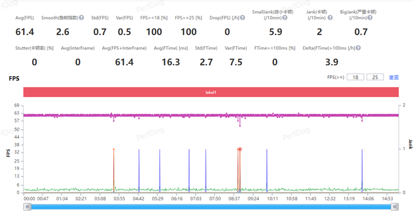Click the FPS>=18 [%] value 100
Image resolution: width=413 pixels, height=213 pixels.
pyautogui.click(x=154, y=32)
